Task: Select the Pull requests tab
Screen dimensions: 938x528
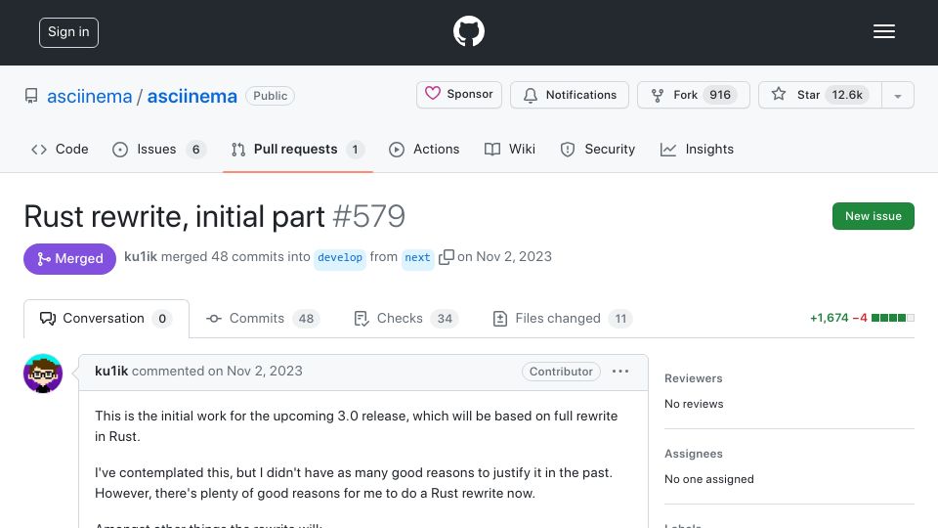Action: [298, 149]
